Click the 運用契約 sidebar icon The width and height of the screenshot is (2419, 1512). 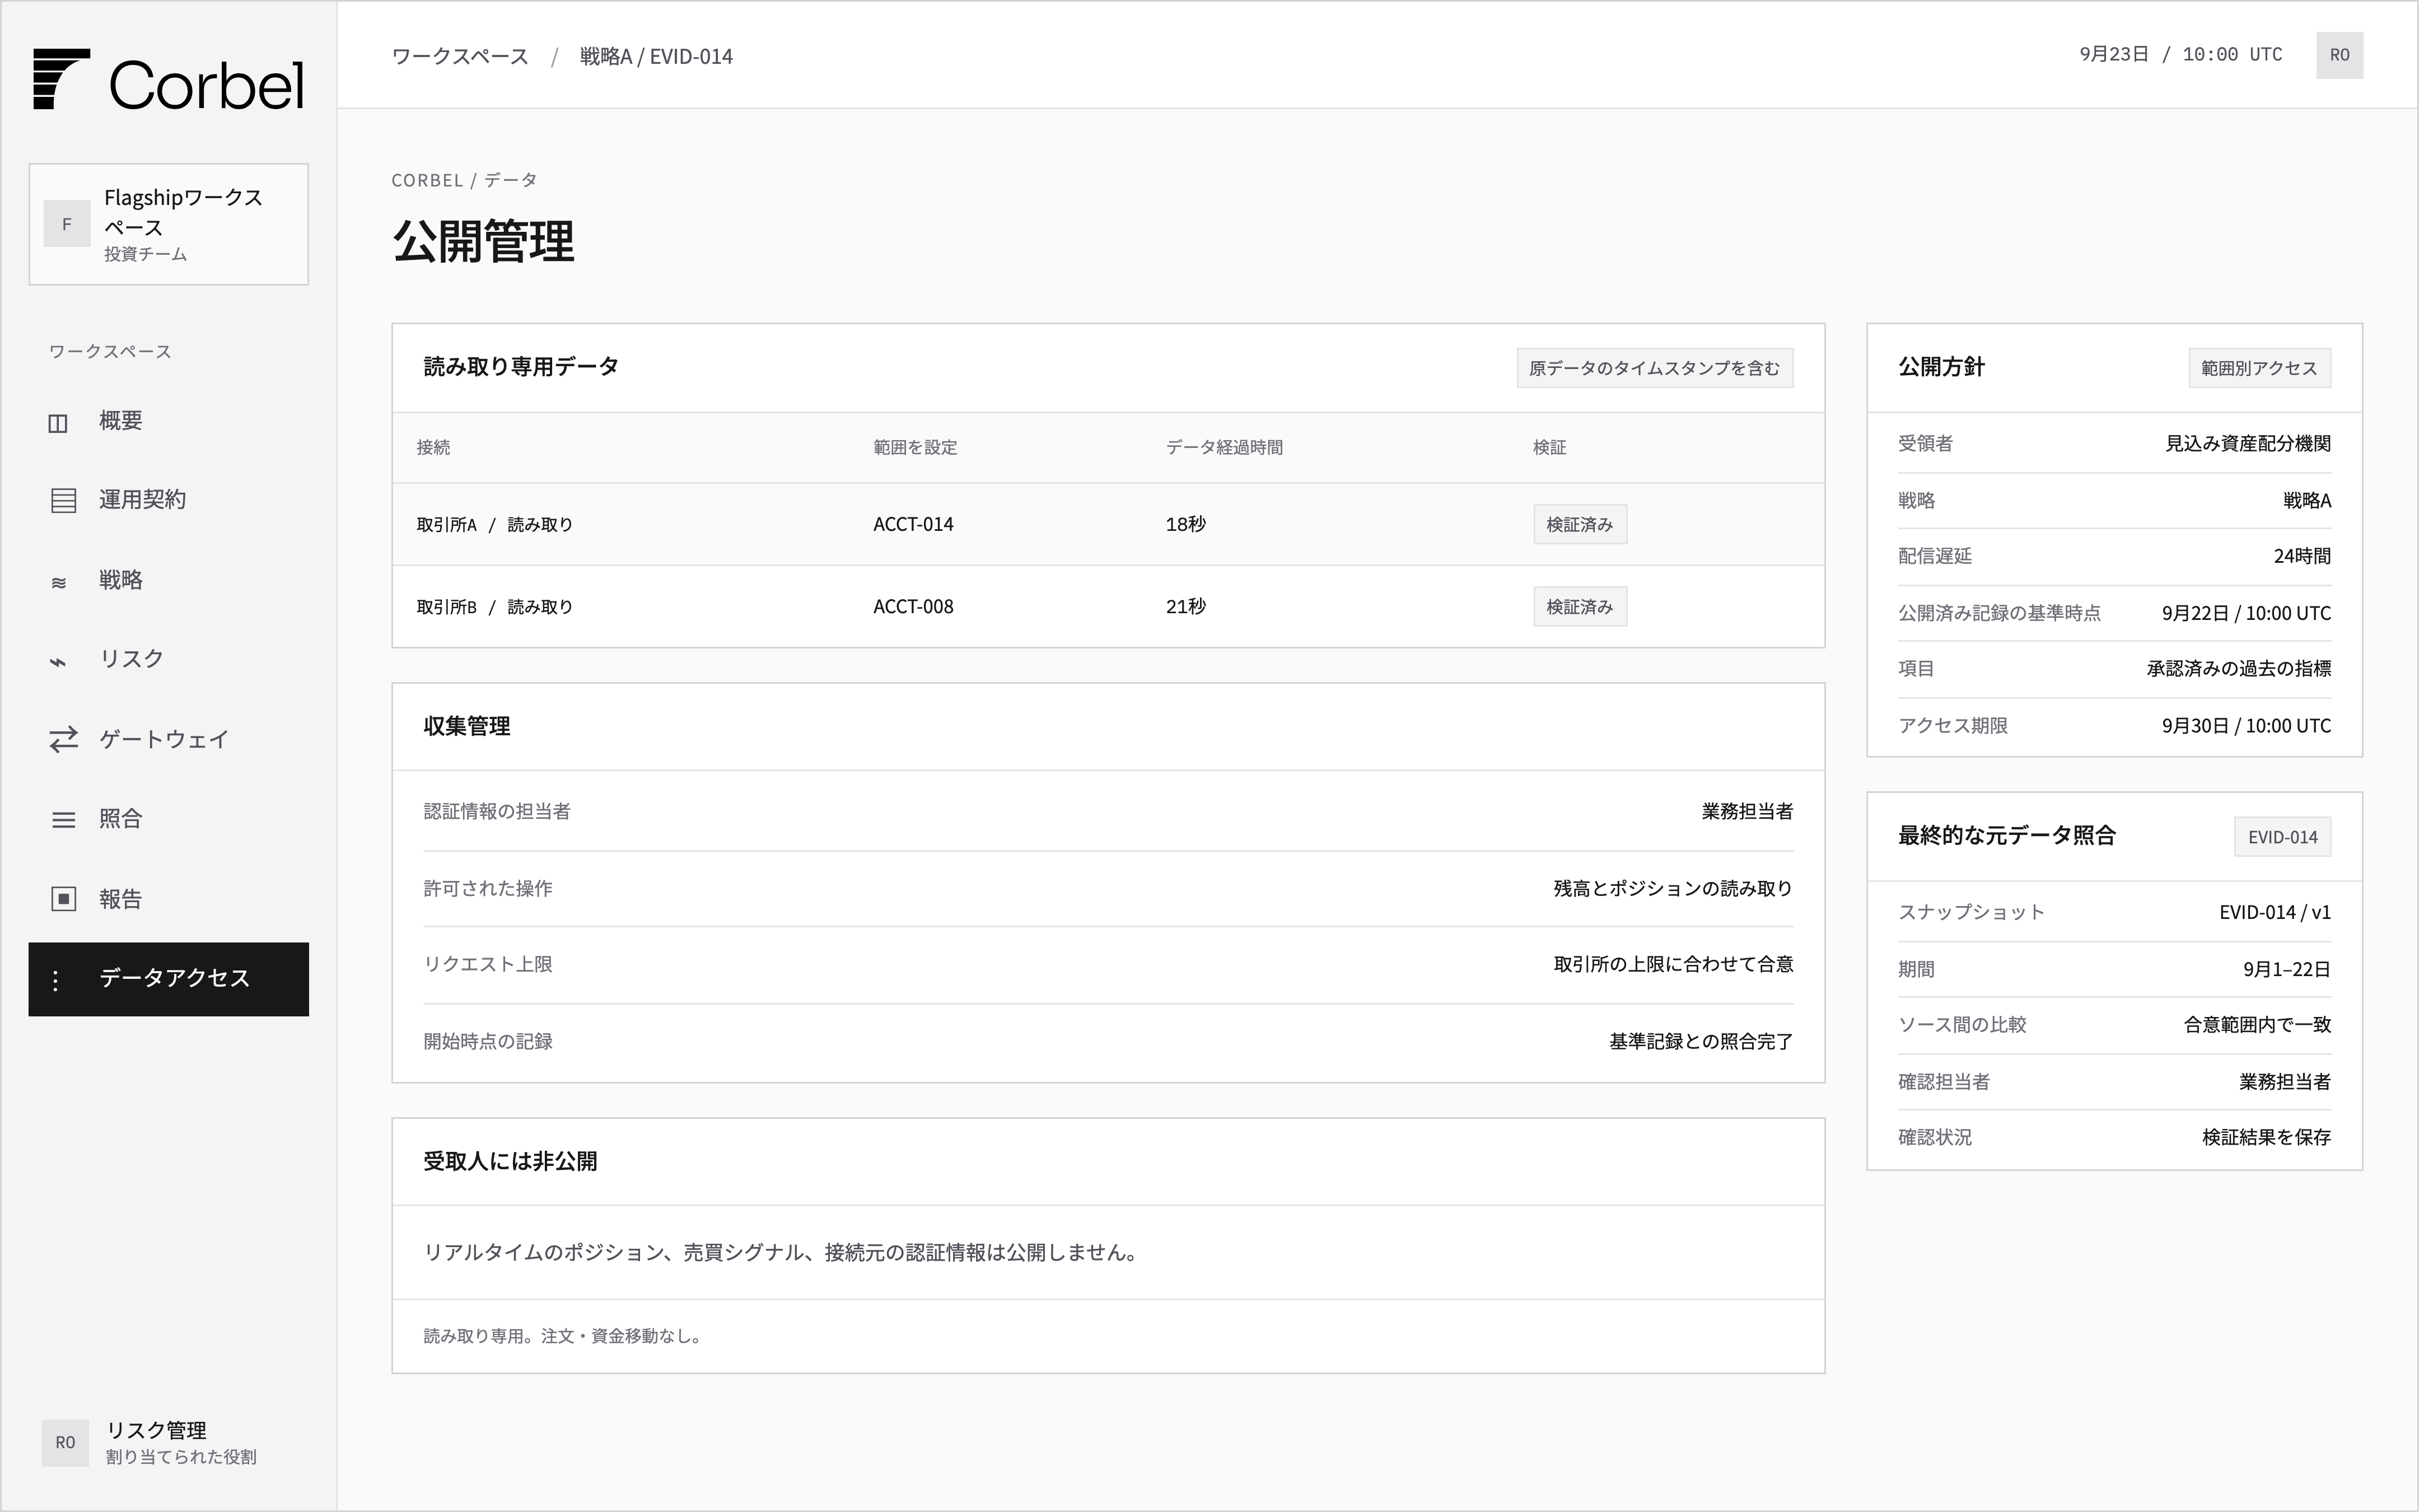(x=63, y=501)
